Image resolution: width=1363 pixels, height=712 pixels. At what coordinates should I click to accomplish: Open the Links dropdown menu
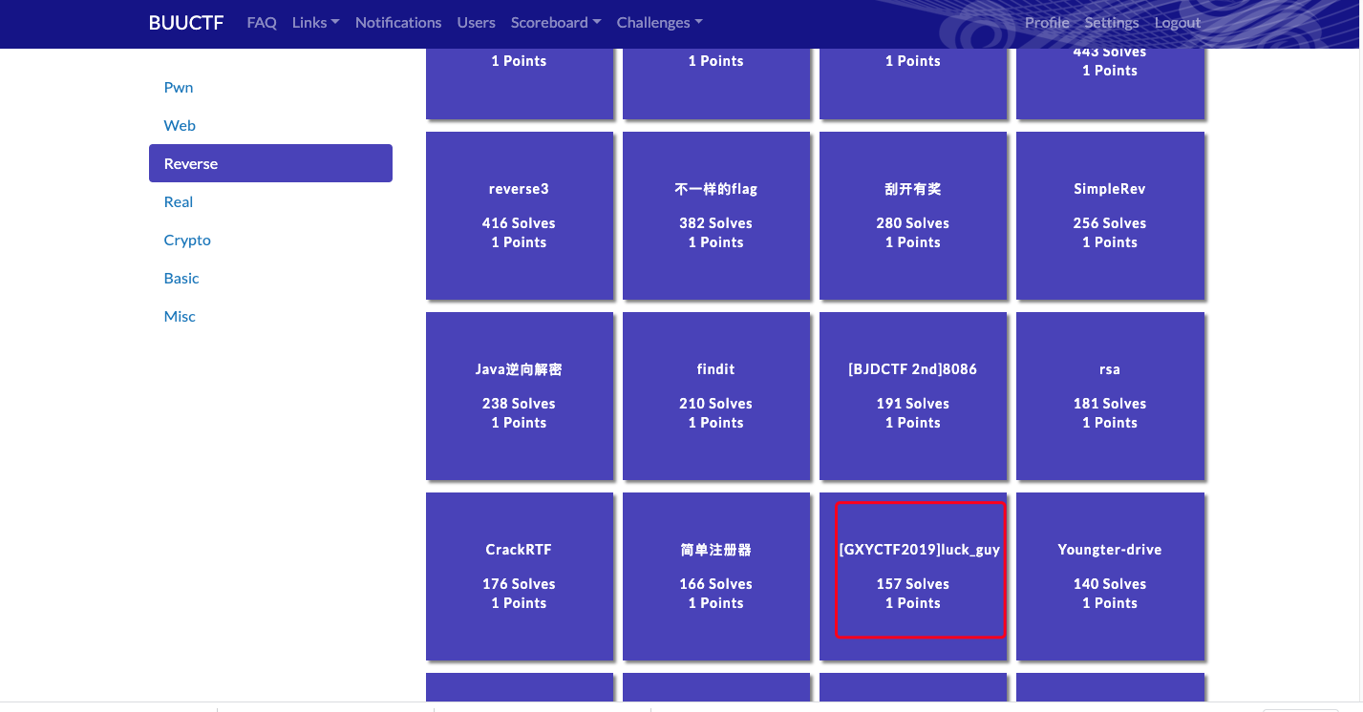[x=315, y=22]
